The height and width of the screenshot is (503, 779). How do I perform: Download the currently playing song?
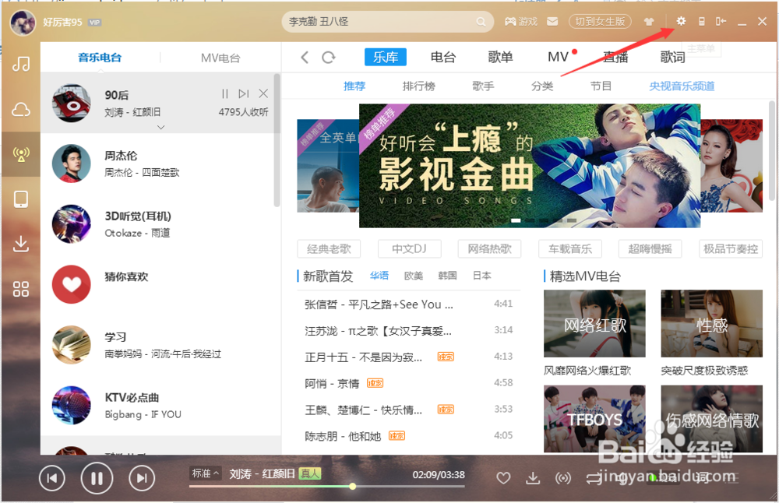[x=533, y=477]
